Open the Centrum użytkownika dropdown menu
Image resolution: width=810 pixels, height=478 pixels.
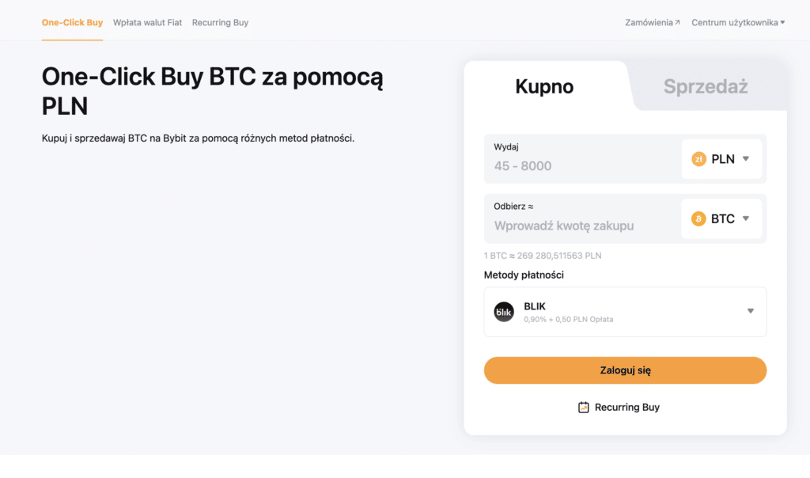736,22
